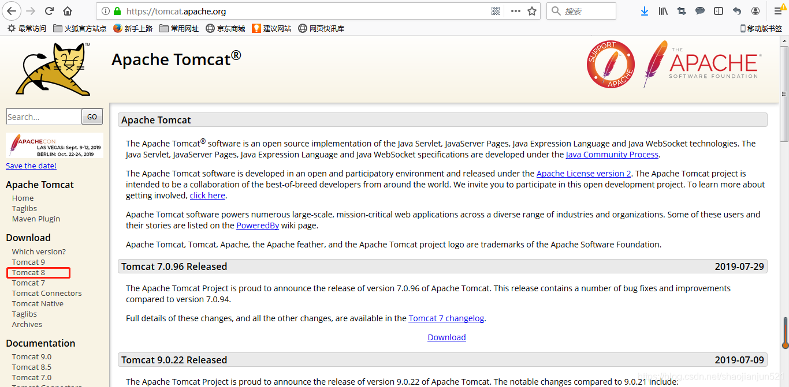Click the Tomcat cat logo

[x=53, y=69]
